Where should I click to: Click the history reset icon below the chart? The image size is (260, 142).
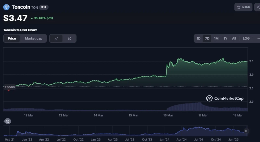click(x=7, y=121)
